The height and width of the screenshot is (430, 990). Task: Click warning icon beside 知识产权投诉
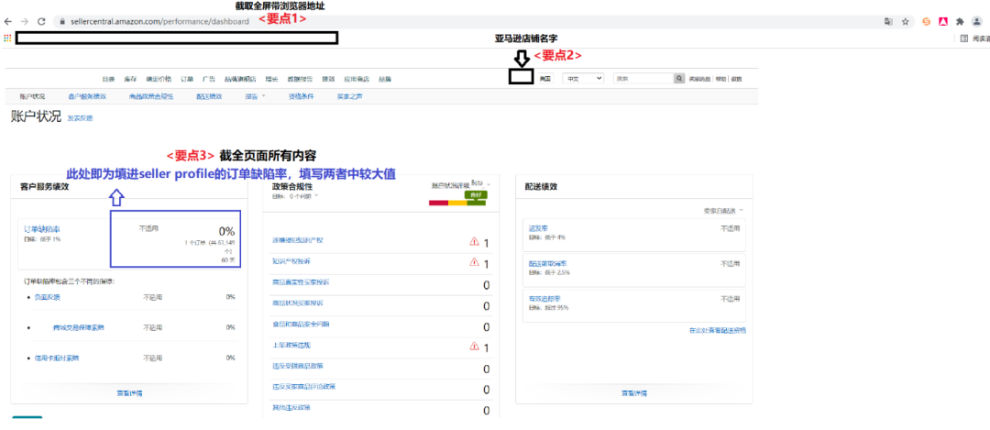474,263
